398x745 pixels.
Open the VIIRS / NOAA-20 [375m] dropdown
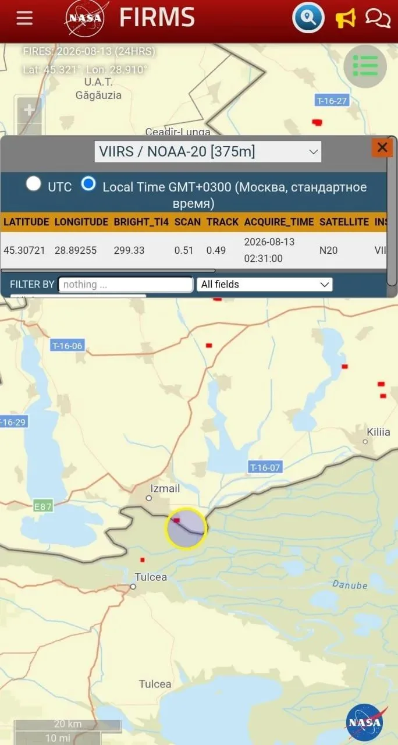[208, 152]
